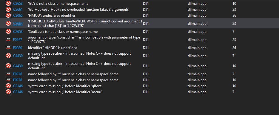The height and width of the screenshot is (115, 279).
Task: Click the IntelliSense squiggle icon for E0167 row
Action: tap(8, 39)
